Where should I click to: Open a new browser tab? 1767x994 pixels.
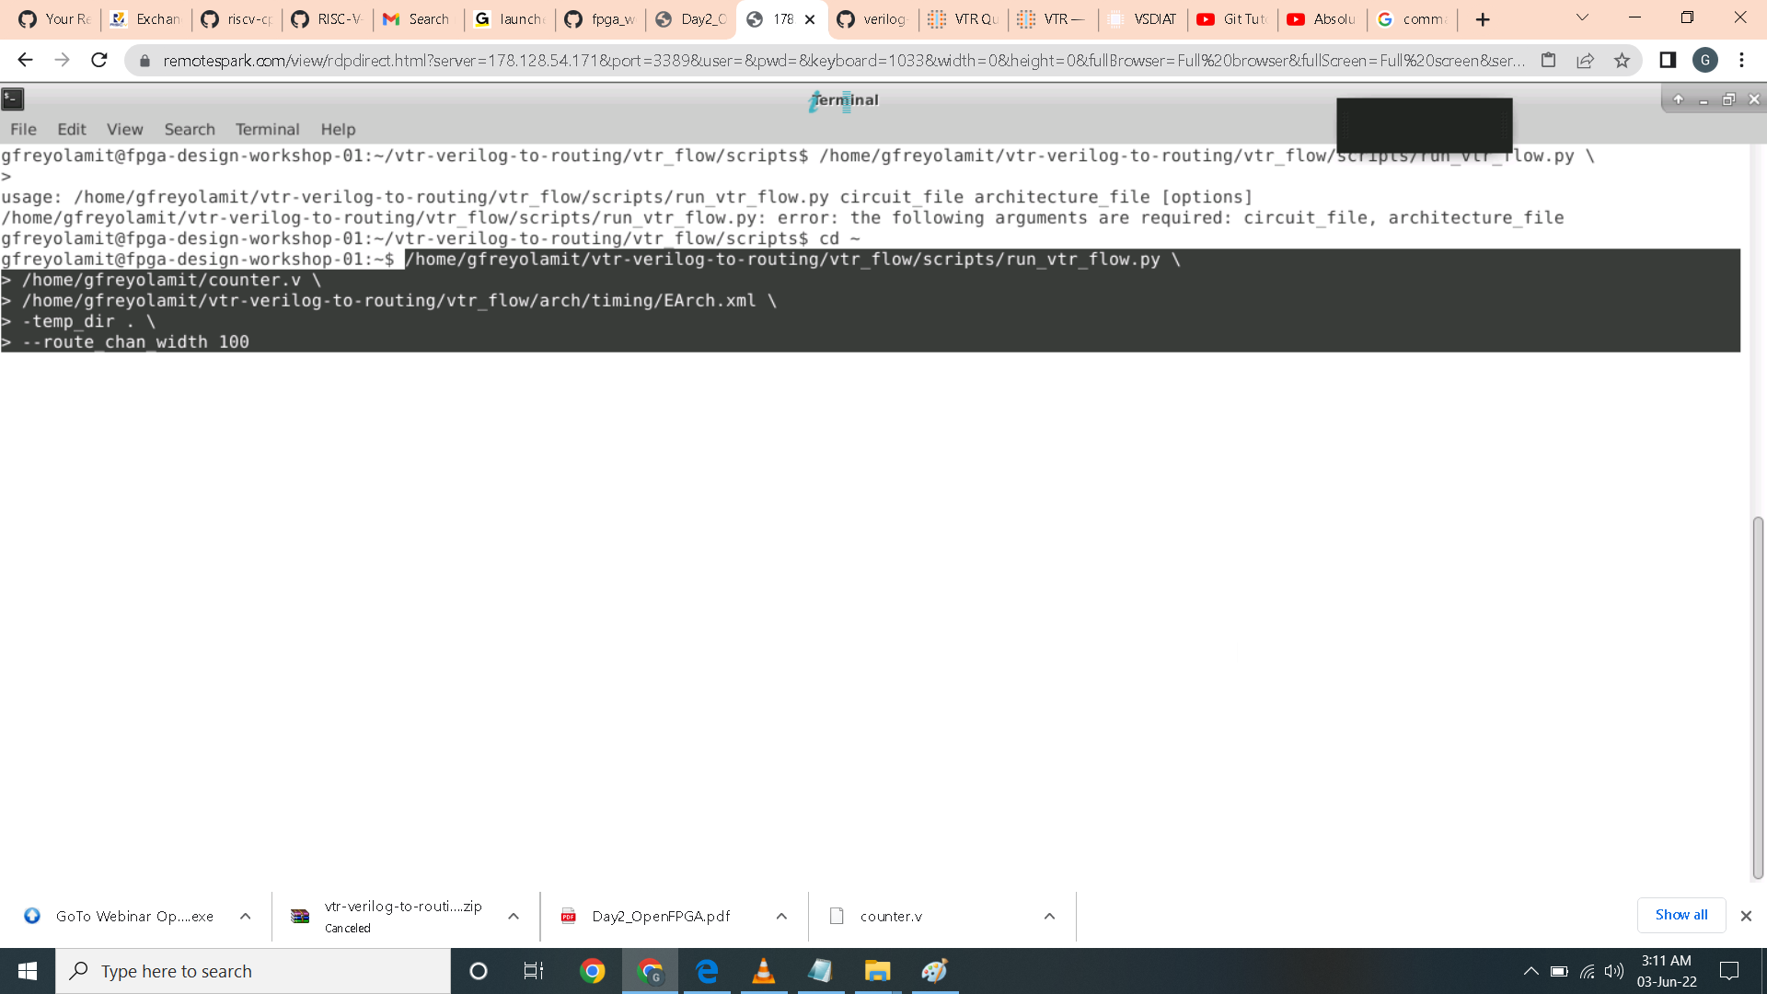(x=1483, y=19)
